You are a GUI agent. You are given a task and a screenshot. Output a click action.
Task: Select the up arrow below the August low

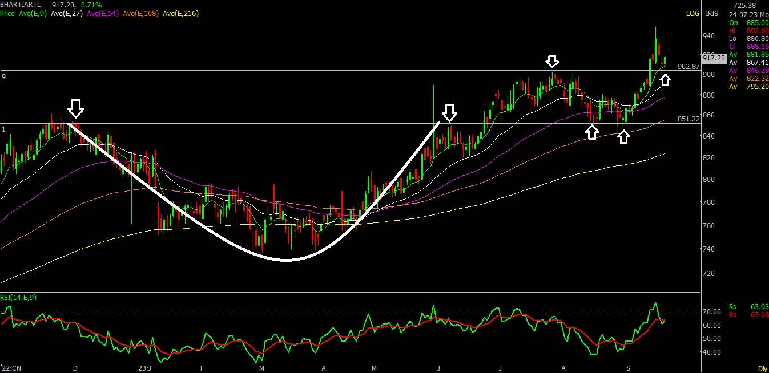tap(593, 132)
